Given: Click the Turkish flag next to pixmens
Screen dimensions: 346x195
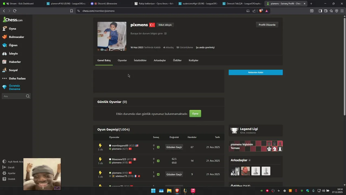Looking at the screenshot, I should point(152,25).
